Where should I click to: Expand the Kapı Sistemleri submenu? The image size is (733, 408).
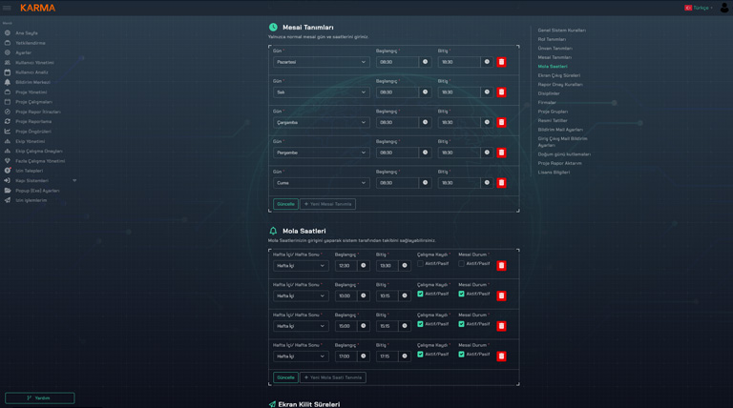click(74, 180)
